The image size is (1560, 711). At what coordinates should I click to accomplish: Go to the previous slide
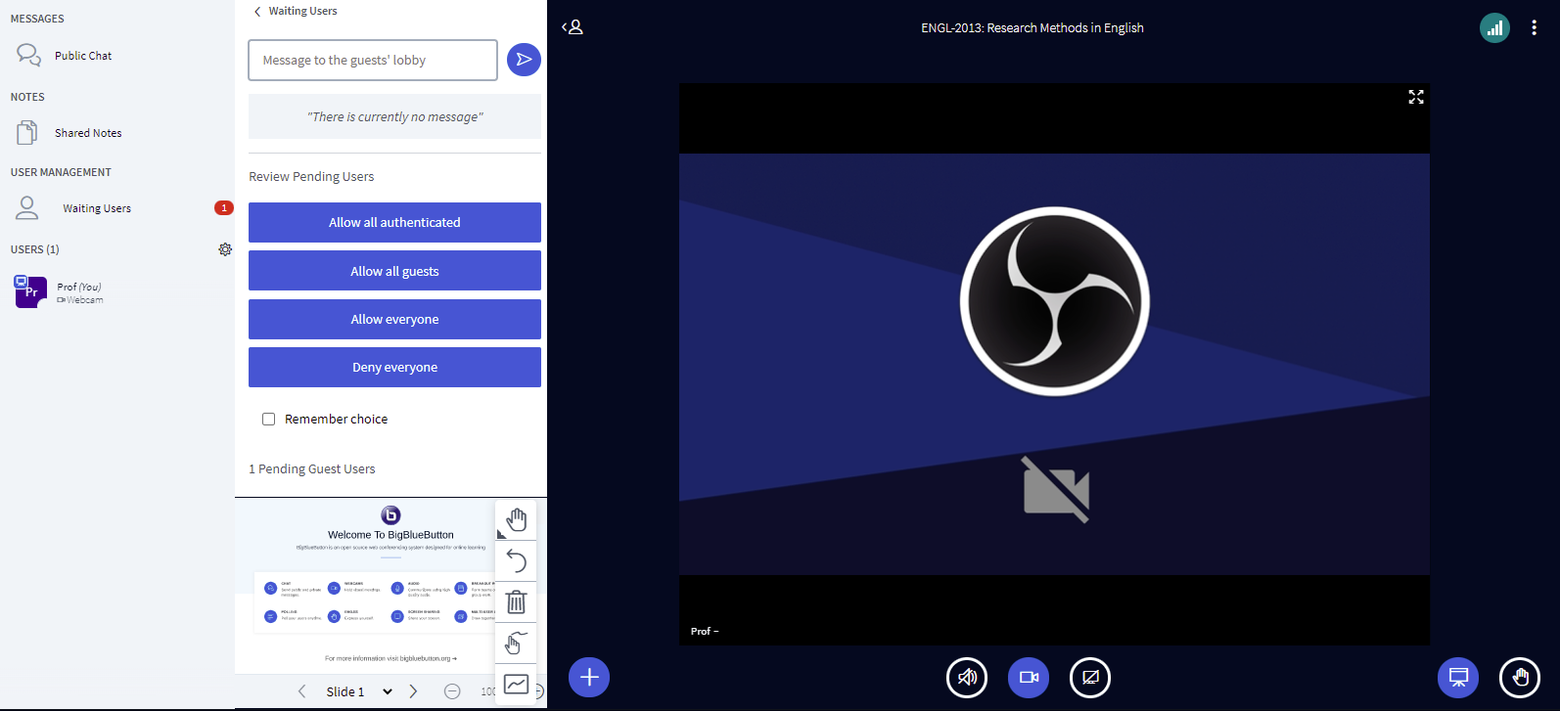tap(301, 691)
